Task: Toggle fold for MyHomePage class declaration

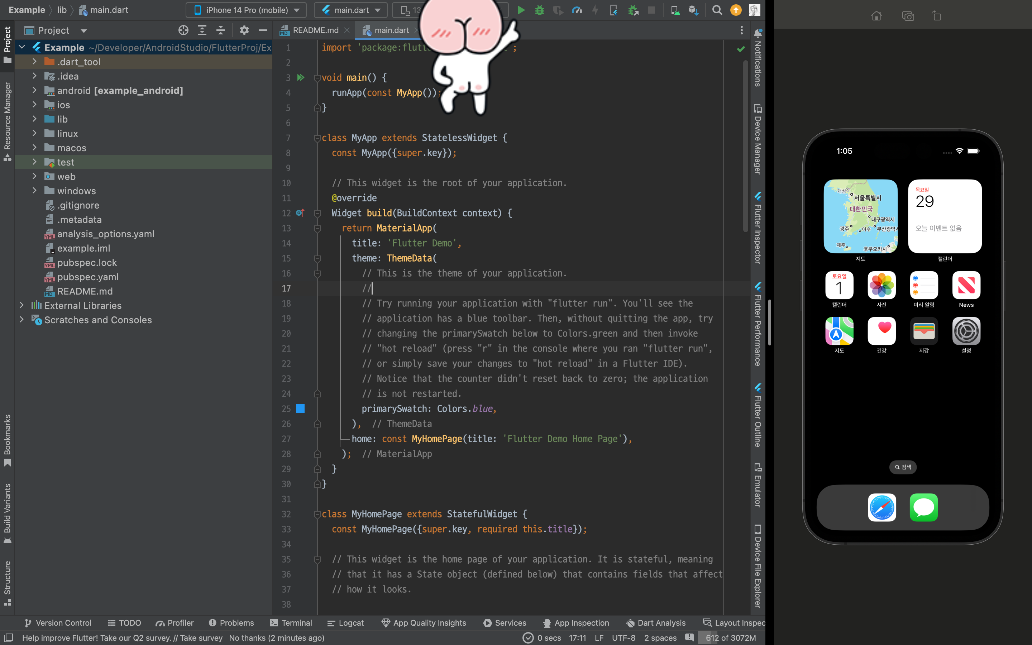Action: (317, 515)
